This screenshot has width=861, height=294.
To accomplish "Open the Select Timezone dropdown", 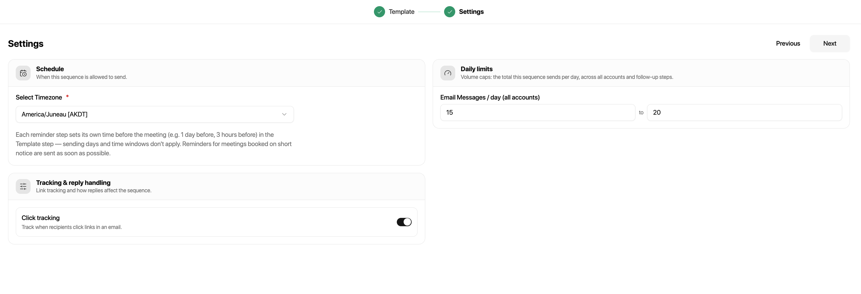I will [x=155, y=114].
